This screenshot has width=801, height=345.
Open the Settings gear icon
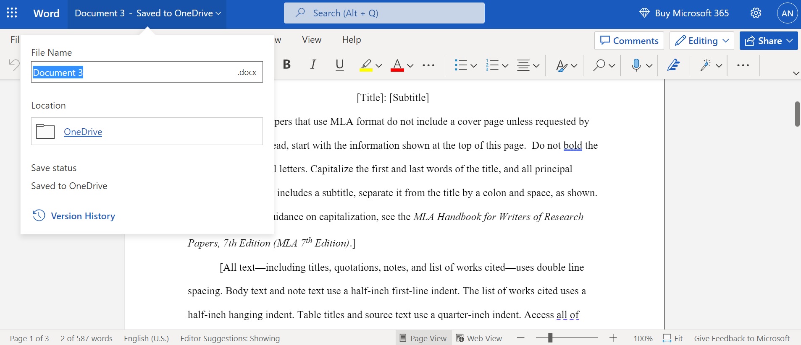click(x=756, y=13)
